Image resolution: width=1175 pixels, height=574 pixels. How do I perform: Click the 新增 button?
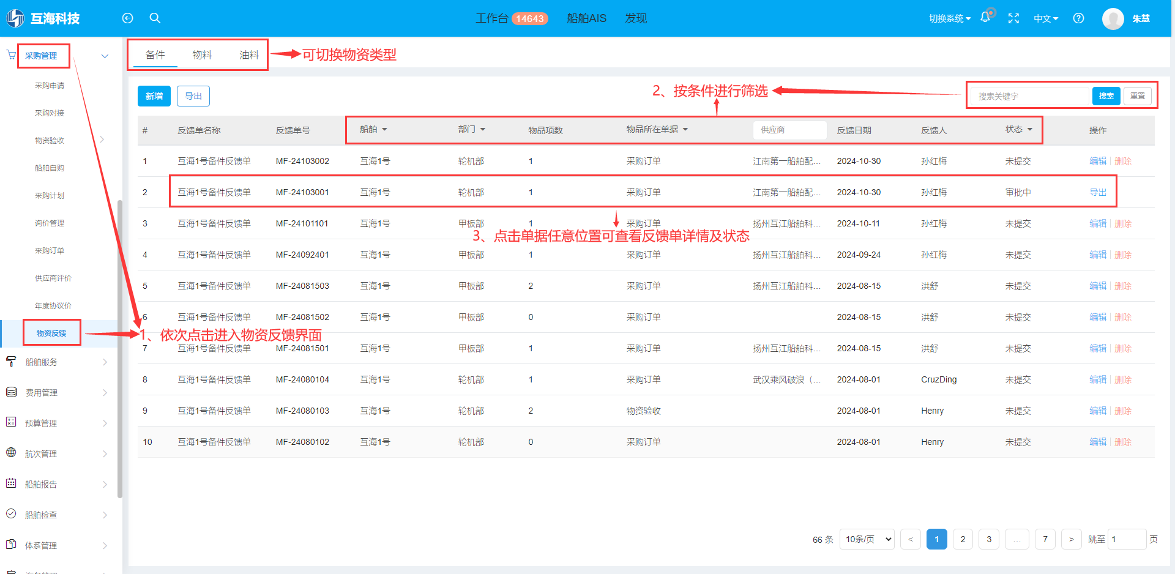pyautogui.click(x=154, y=96)
